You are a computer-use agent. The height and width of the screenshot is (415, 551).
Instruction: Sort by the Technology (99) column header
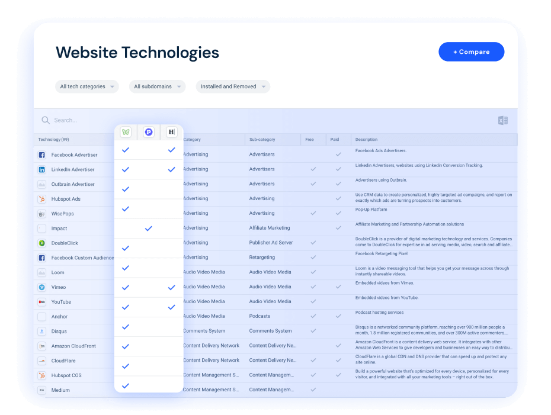[x=53, y=139]
